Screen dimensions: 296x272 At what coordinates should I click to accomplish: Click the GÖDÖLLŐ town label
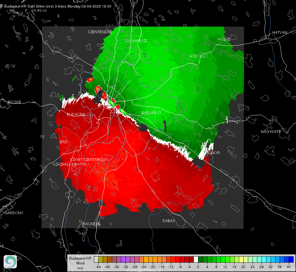[198, 56]
